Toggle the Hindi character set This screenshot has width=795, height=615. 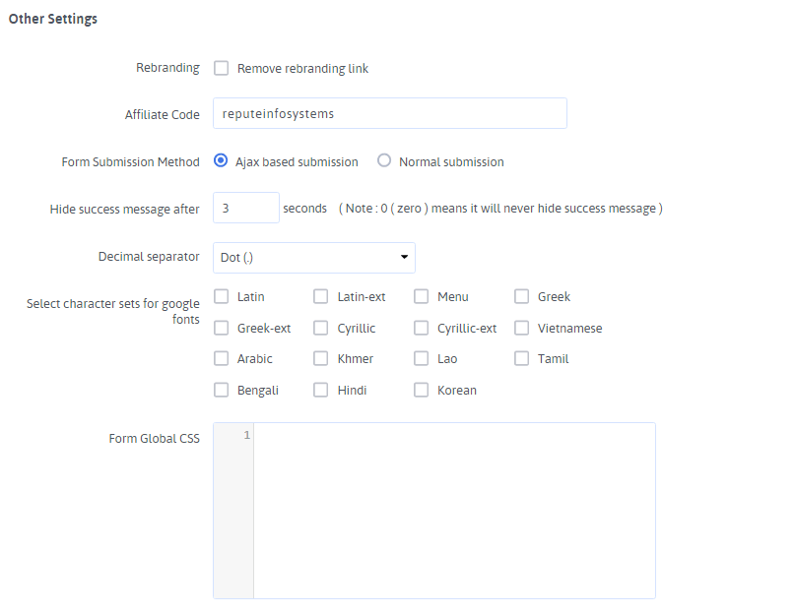coord(321,391)
